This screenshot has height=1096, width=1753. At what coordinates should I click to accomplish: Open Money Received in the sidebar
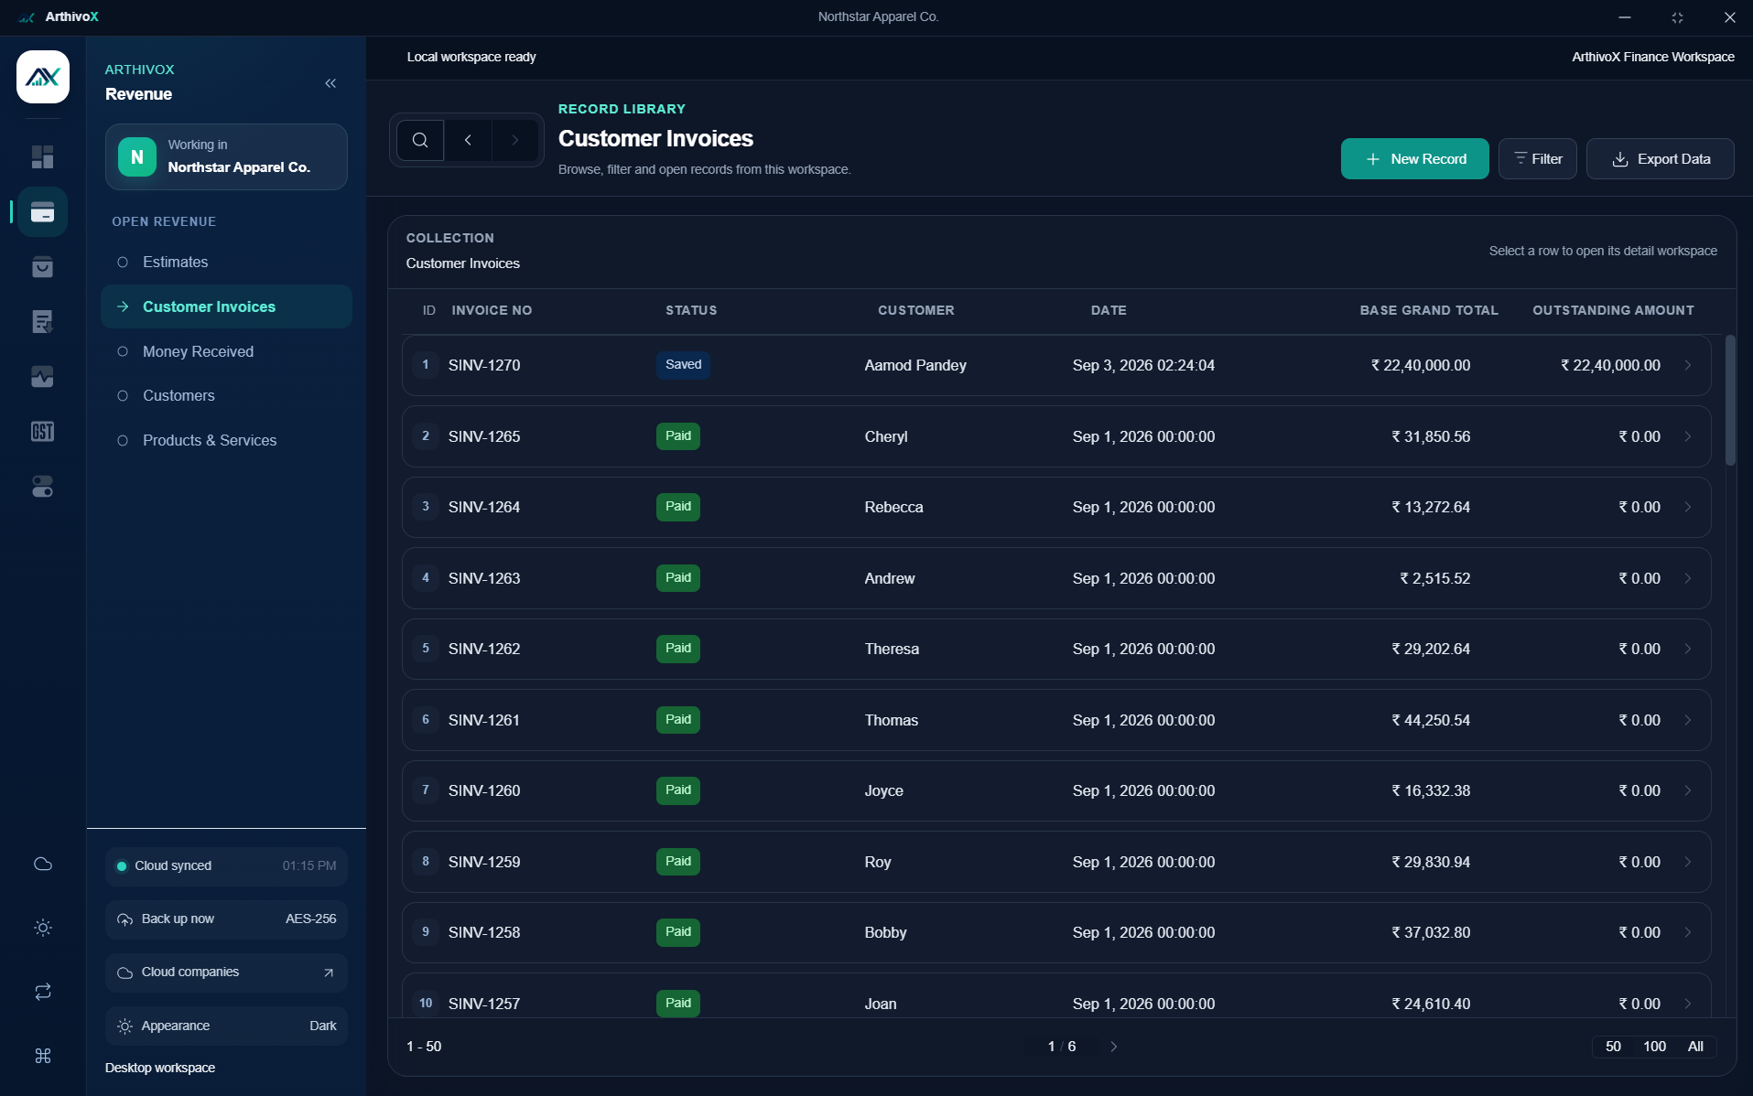(226, 351)
